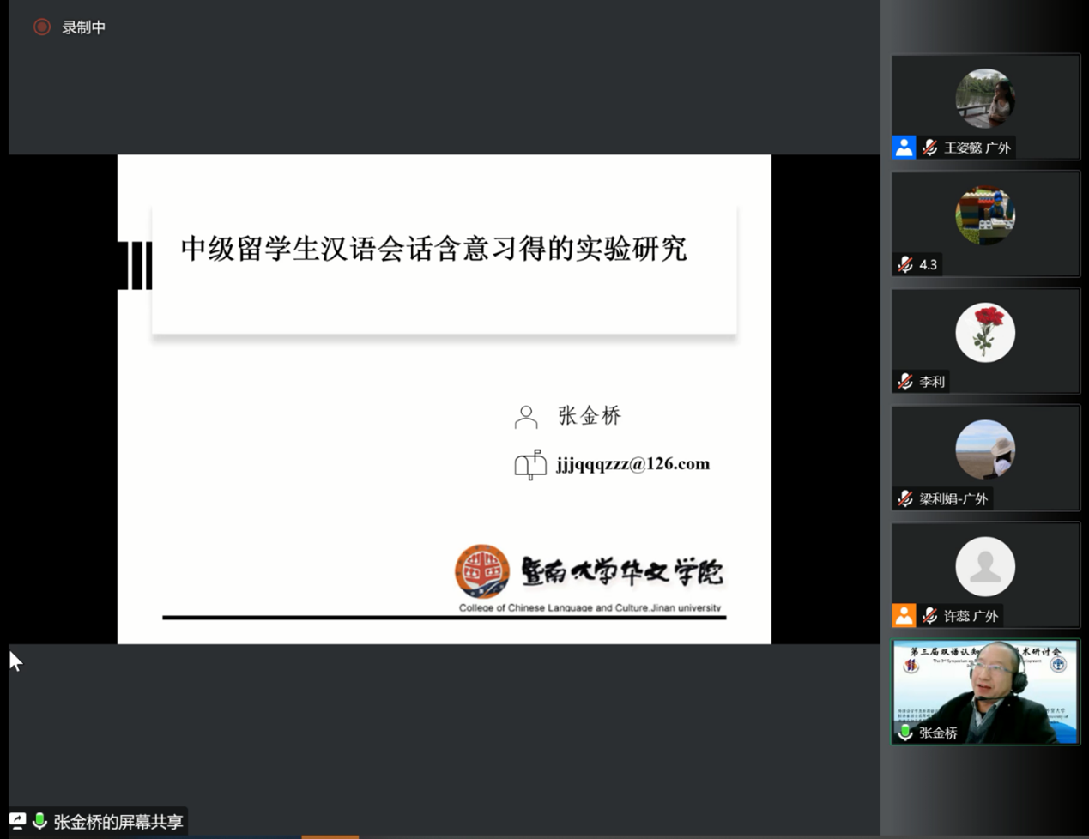
Task: Click the 张金桥的屏幕共享 label
Action: pyautogui.click(x=118, y=822)
